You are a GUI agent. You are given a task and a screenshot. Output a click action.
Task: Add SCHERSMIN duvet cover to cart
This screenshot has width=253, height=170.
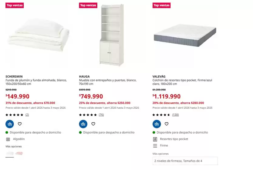(10, 124)
